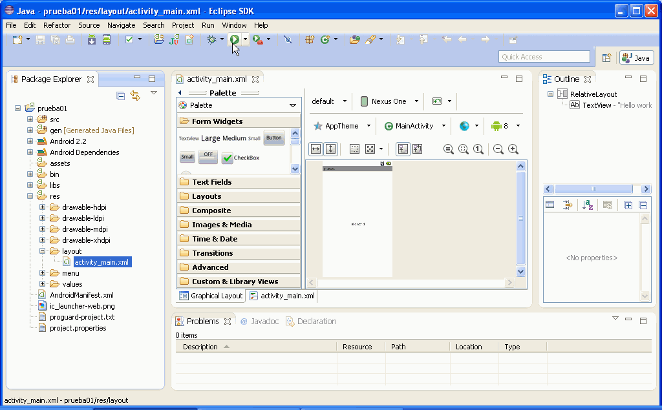
Task: Switch to the activity_main.xml source tab
Action: (282, 296)
